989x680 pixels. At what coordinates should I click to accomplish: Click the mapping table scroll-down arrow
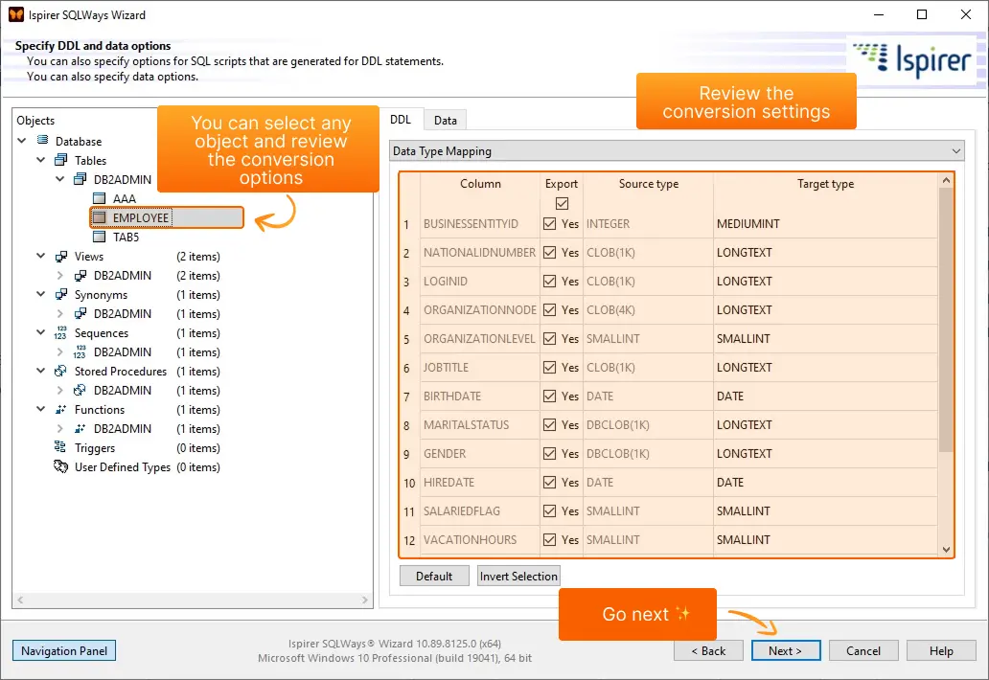pos(946,550)
